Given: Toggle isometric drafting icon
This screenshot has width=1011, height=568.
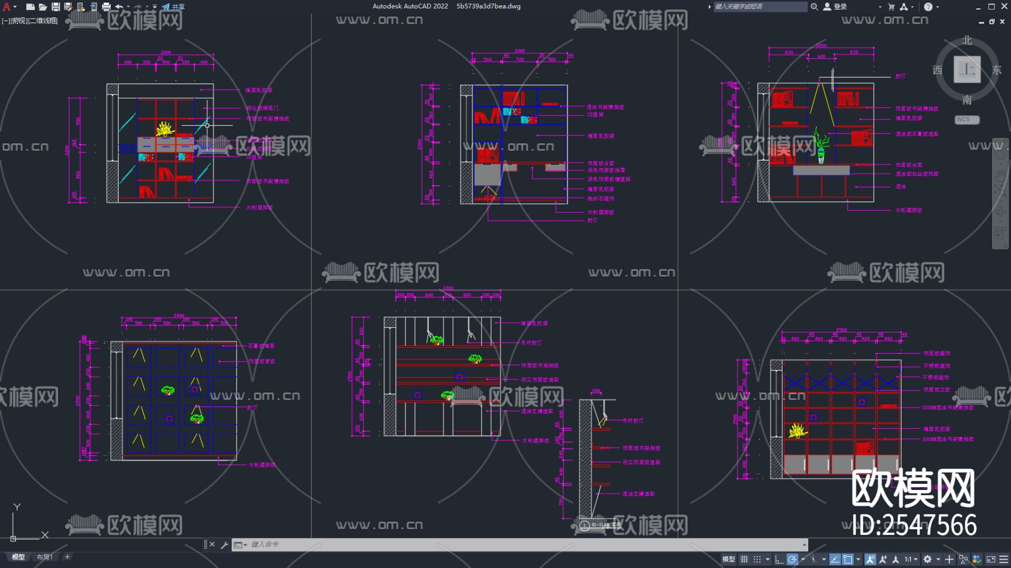Looking at the screenshot, I should click(x=813, y=559).
